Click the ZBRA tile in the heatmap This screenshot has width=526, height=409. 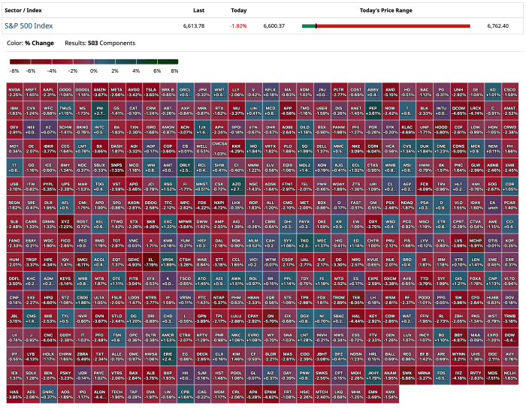tap(83, 356)
